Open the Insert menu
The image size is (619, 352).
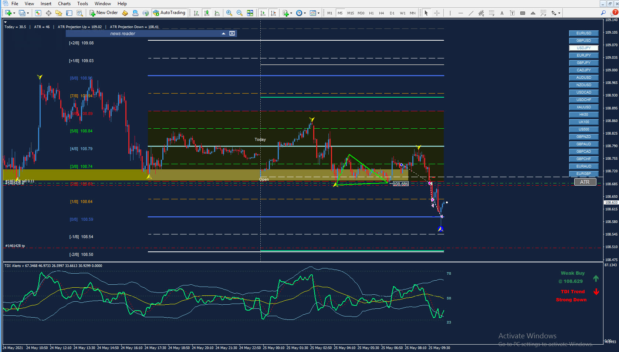(x=46, y=4)
